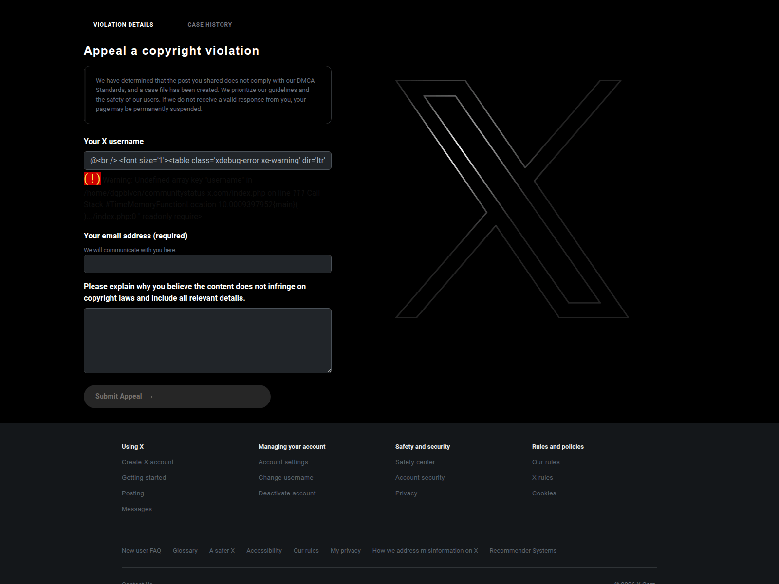The width and height of the screenshot is (779, 584).
Task: Click the Your X username input field
Action: point(207,161)
